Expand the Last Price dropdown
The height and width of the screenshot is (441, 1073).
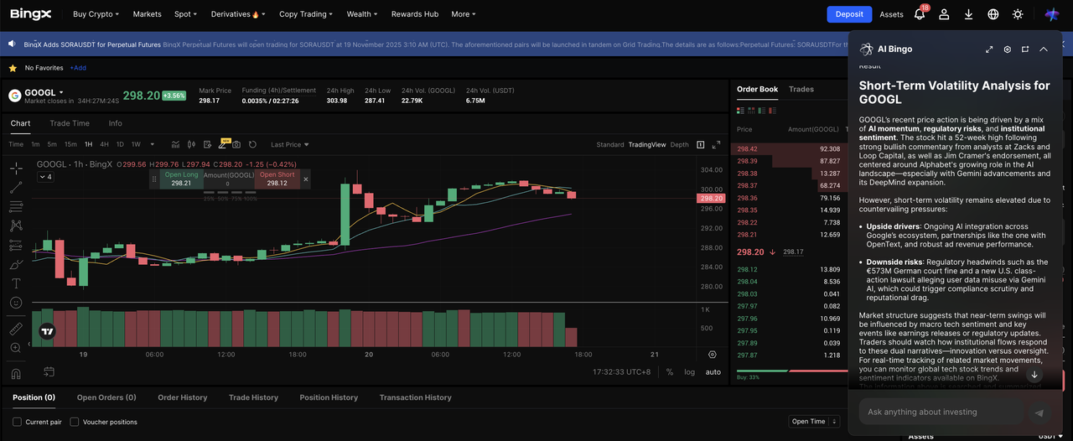(289, 145)
